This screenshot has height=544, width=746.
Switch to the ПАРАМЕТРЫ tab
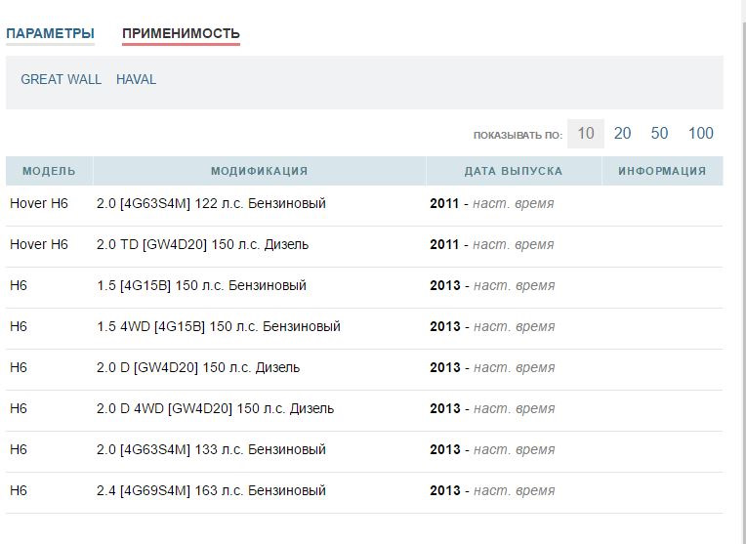coord(50,34)
